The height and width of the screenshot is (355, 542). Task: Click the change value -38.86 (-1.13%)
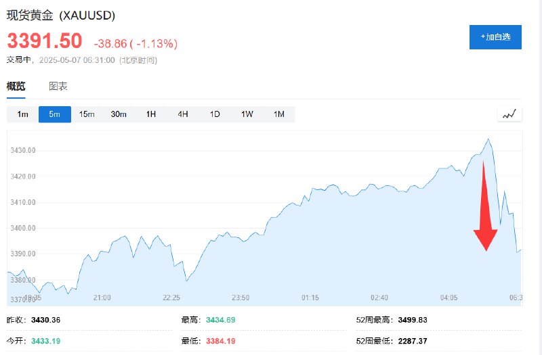[136, 43]
